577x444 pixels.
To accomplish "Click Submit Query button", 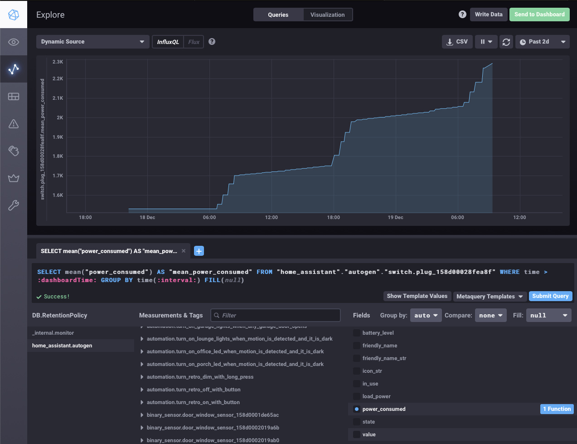I will (x=550, y=296).
